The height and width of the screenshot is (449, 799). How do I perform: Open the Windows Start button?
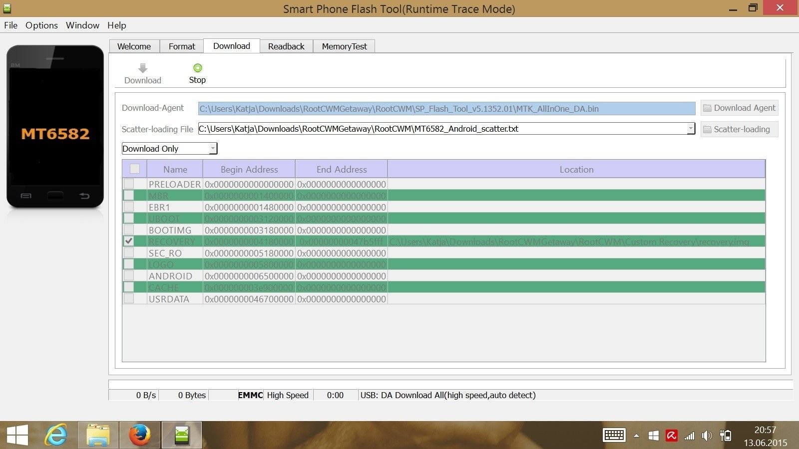pyautogui.click(x=17, y=435)
